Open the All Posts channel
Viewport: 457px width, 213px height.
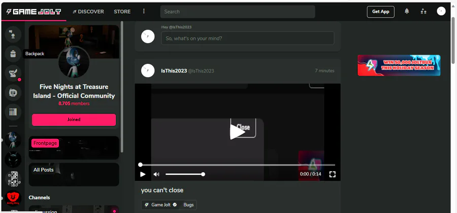[x=74, y=174]
